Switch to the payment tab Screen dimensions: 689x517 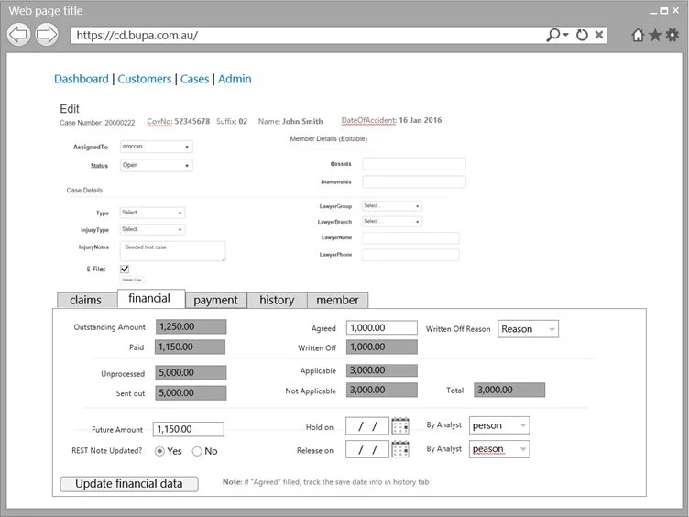[x=215, y=300]
